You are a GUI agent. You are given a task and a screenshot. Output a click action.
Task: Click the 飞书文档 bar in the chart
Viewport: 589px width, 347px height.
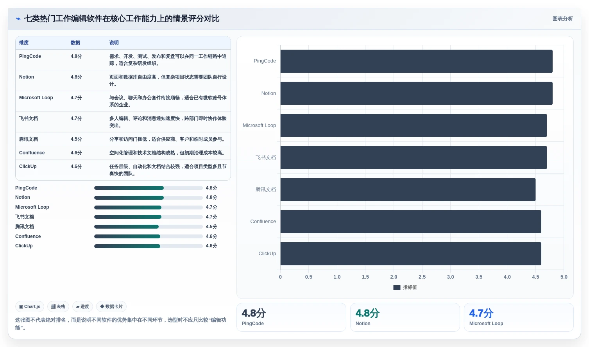pyautogui.click(x=414, y=157)
